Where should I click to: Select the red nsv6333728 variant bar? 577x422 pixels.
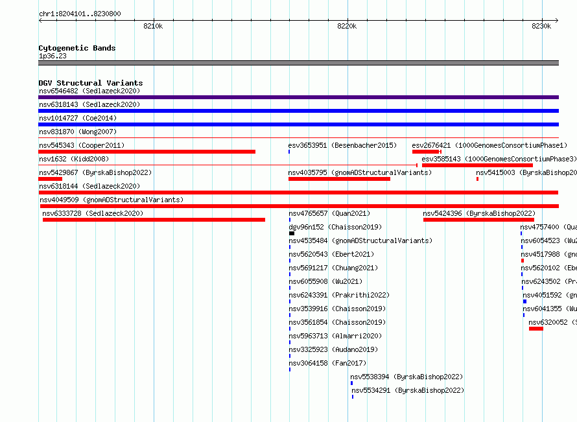click(154, 220)
